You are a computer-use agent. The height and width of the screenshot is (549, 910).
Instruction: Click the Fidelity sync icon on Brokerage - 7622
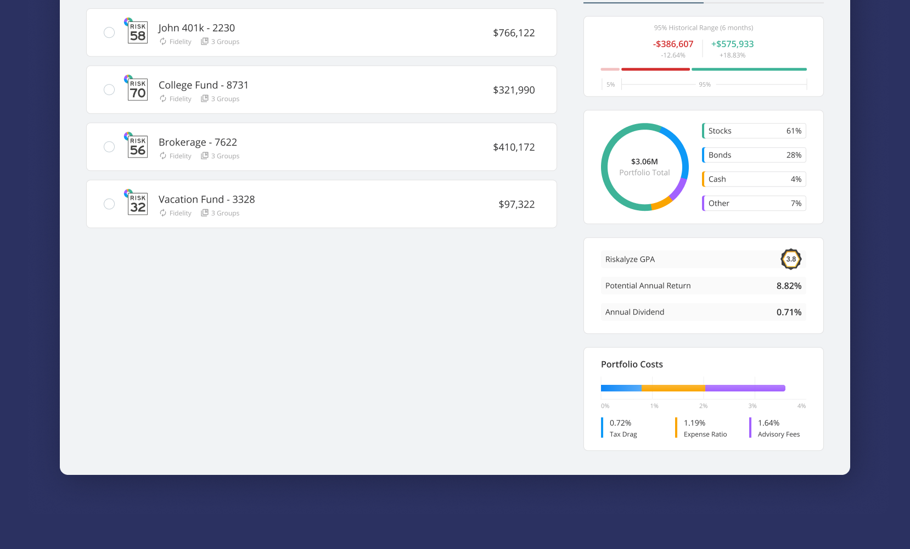point(162,155)
